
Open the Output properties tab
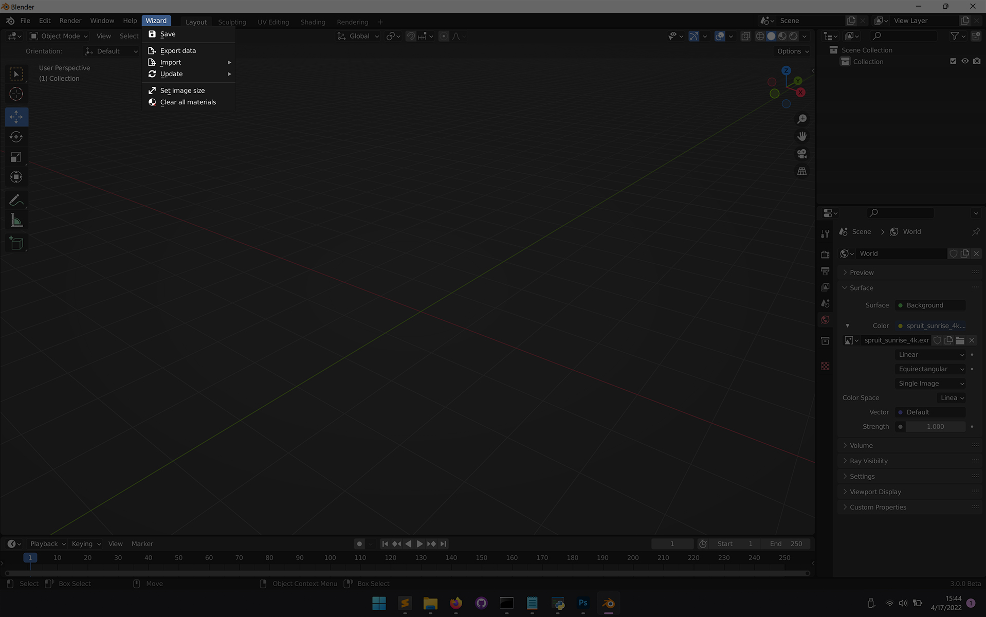825,271
